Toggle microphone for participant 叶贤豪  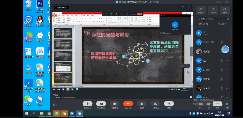tap(222, 51)
